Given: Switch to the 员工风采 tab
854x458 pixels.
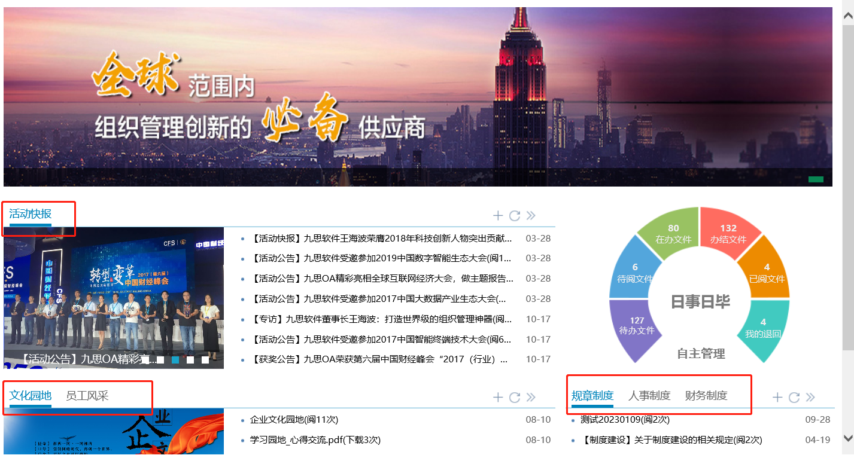Looking at the screenshot, I should pos(87,396).
